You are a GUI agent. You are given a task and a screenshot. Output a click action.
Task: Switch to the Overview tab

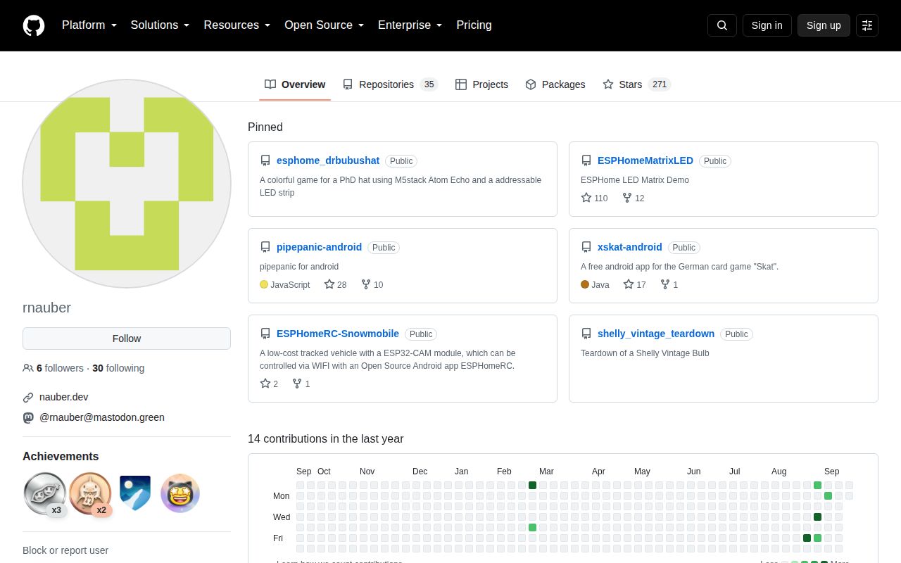click(295, 84)
